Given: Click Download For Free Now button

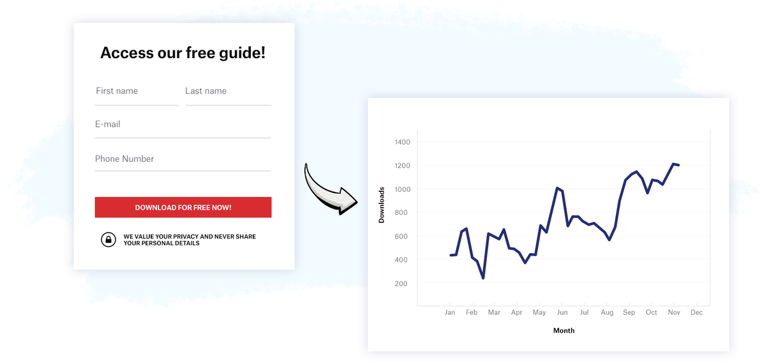Looking at the screenshot, I should (183, 207).
